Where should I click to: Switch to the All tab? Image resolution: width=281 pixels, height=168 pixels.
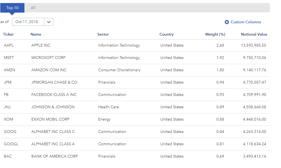coord(33,8)
